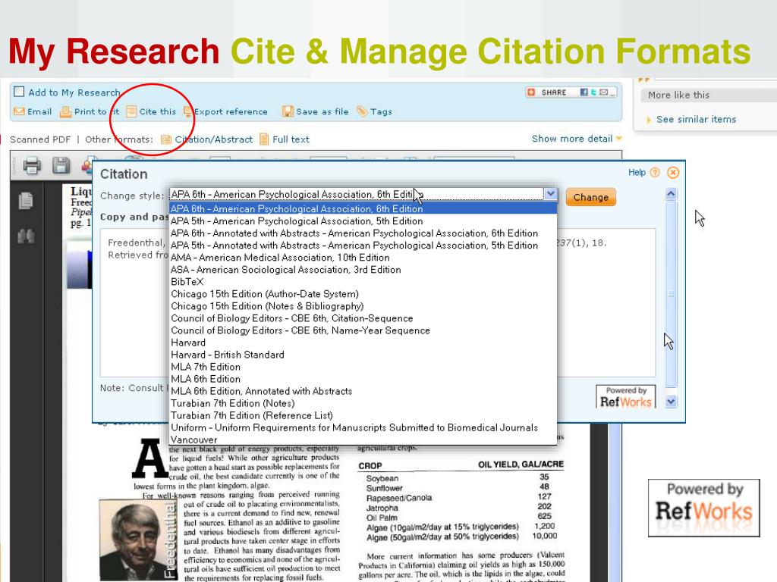This screenshot has width=777, height=582.
Task: Open Tags
Action: click(381, 111)
